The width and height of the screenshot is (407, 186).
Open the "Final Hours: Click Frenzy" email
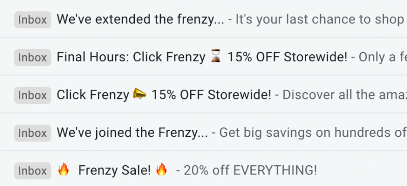coord(201,57)
